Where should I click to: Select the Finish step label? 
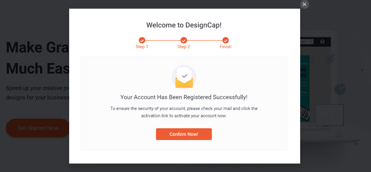(x=226, y=47)
